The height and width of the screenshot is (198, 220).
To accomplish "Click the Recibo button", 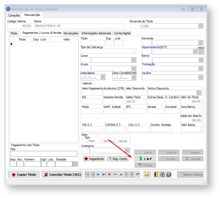I will click(192, 152).
